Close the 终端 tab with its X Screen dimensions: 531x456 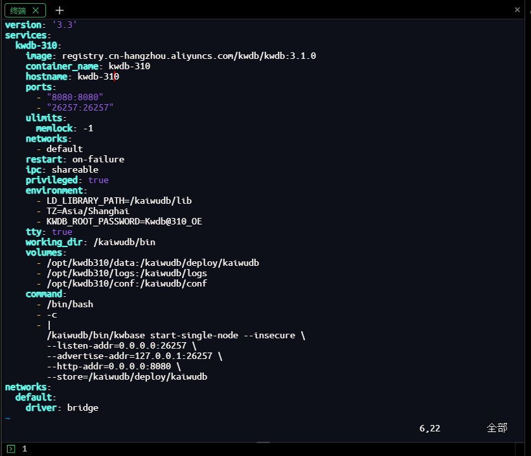tap(36, 10)
